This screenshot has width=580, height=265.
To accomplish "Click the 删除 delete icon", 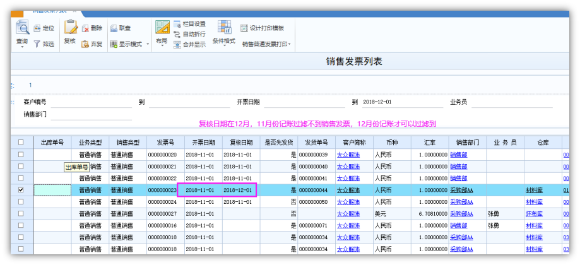I will click(x=85, y=28).
